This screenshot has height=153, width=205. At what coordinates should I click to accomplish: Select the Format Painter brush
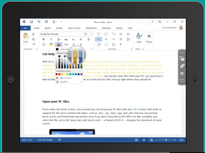pyautogui.click(x=33, y=44)
